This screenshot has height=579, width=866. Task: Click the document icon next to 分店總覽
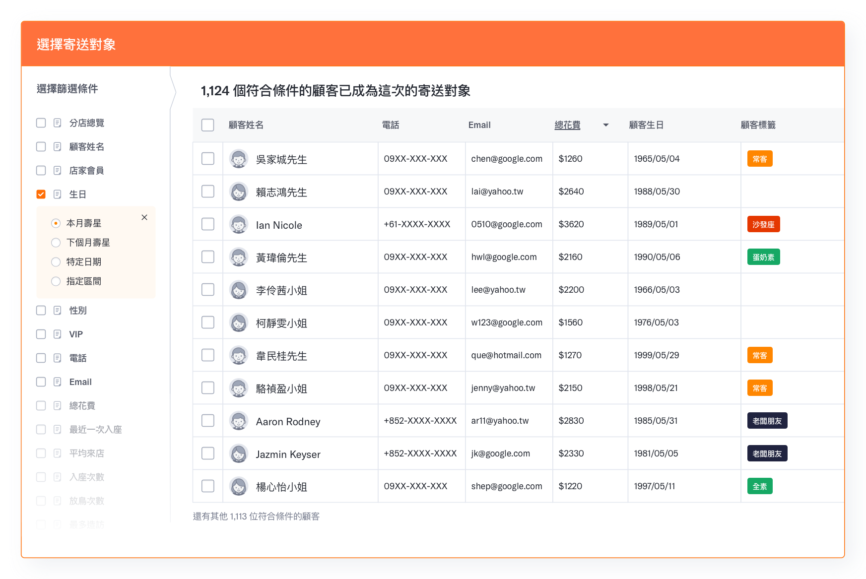pyautogui.click(x=58, y=123)
